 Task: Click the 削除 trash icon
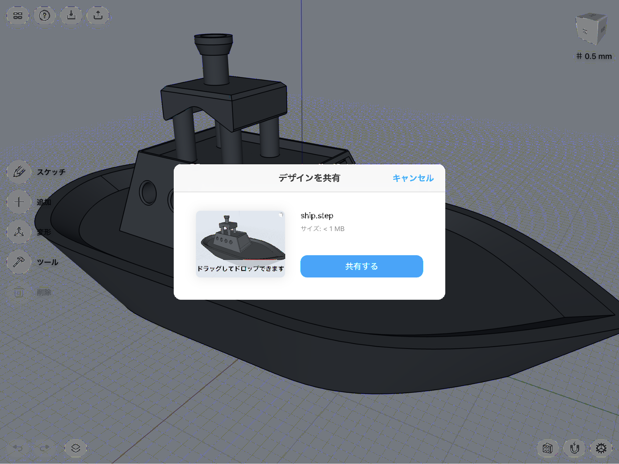tap(19, 292)
